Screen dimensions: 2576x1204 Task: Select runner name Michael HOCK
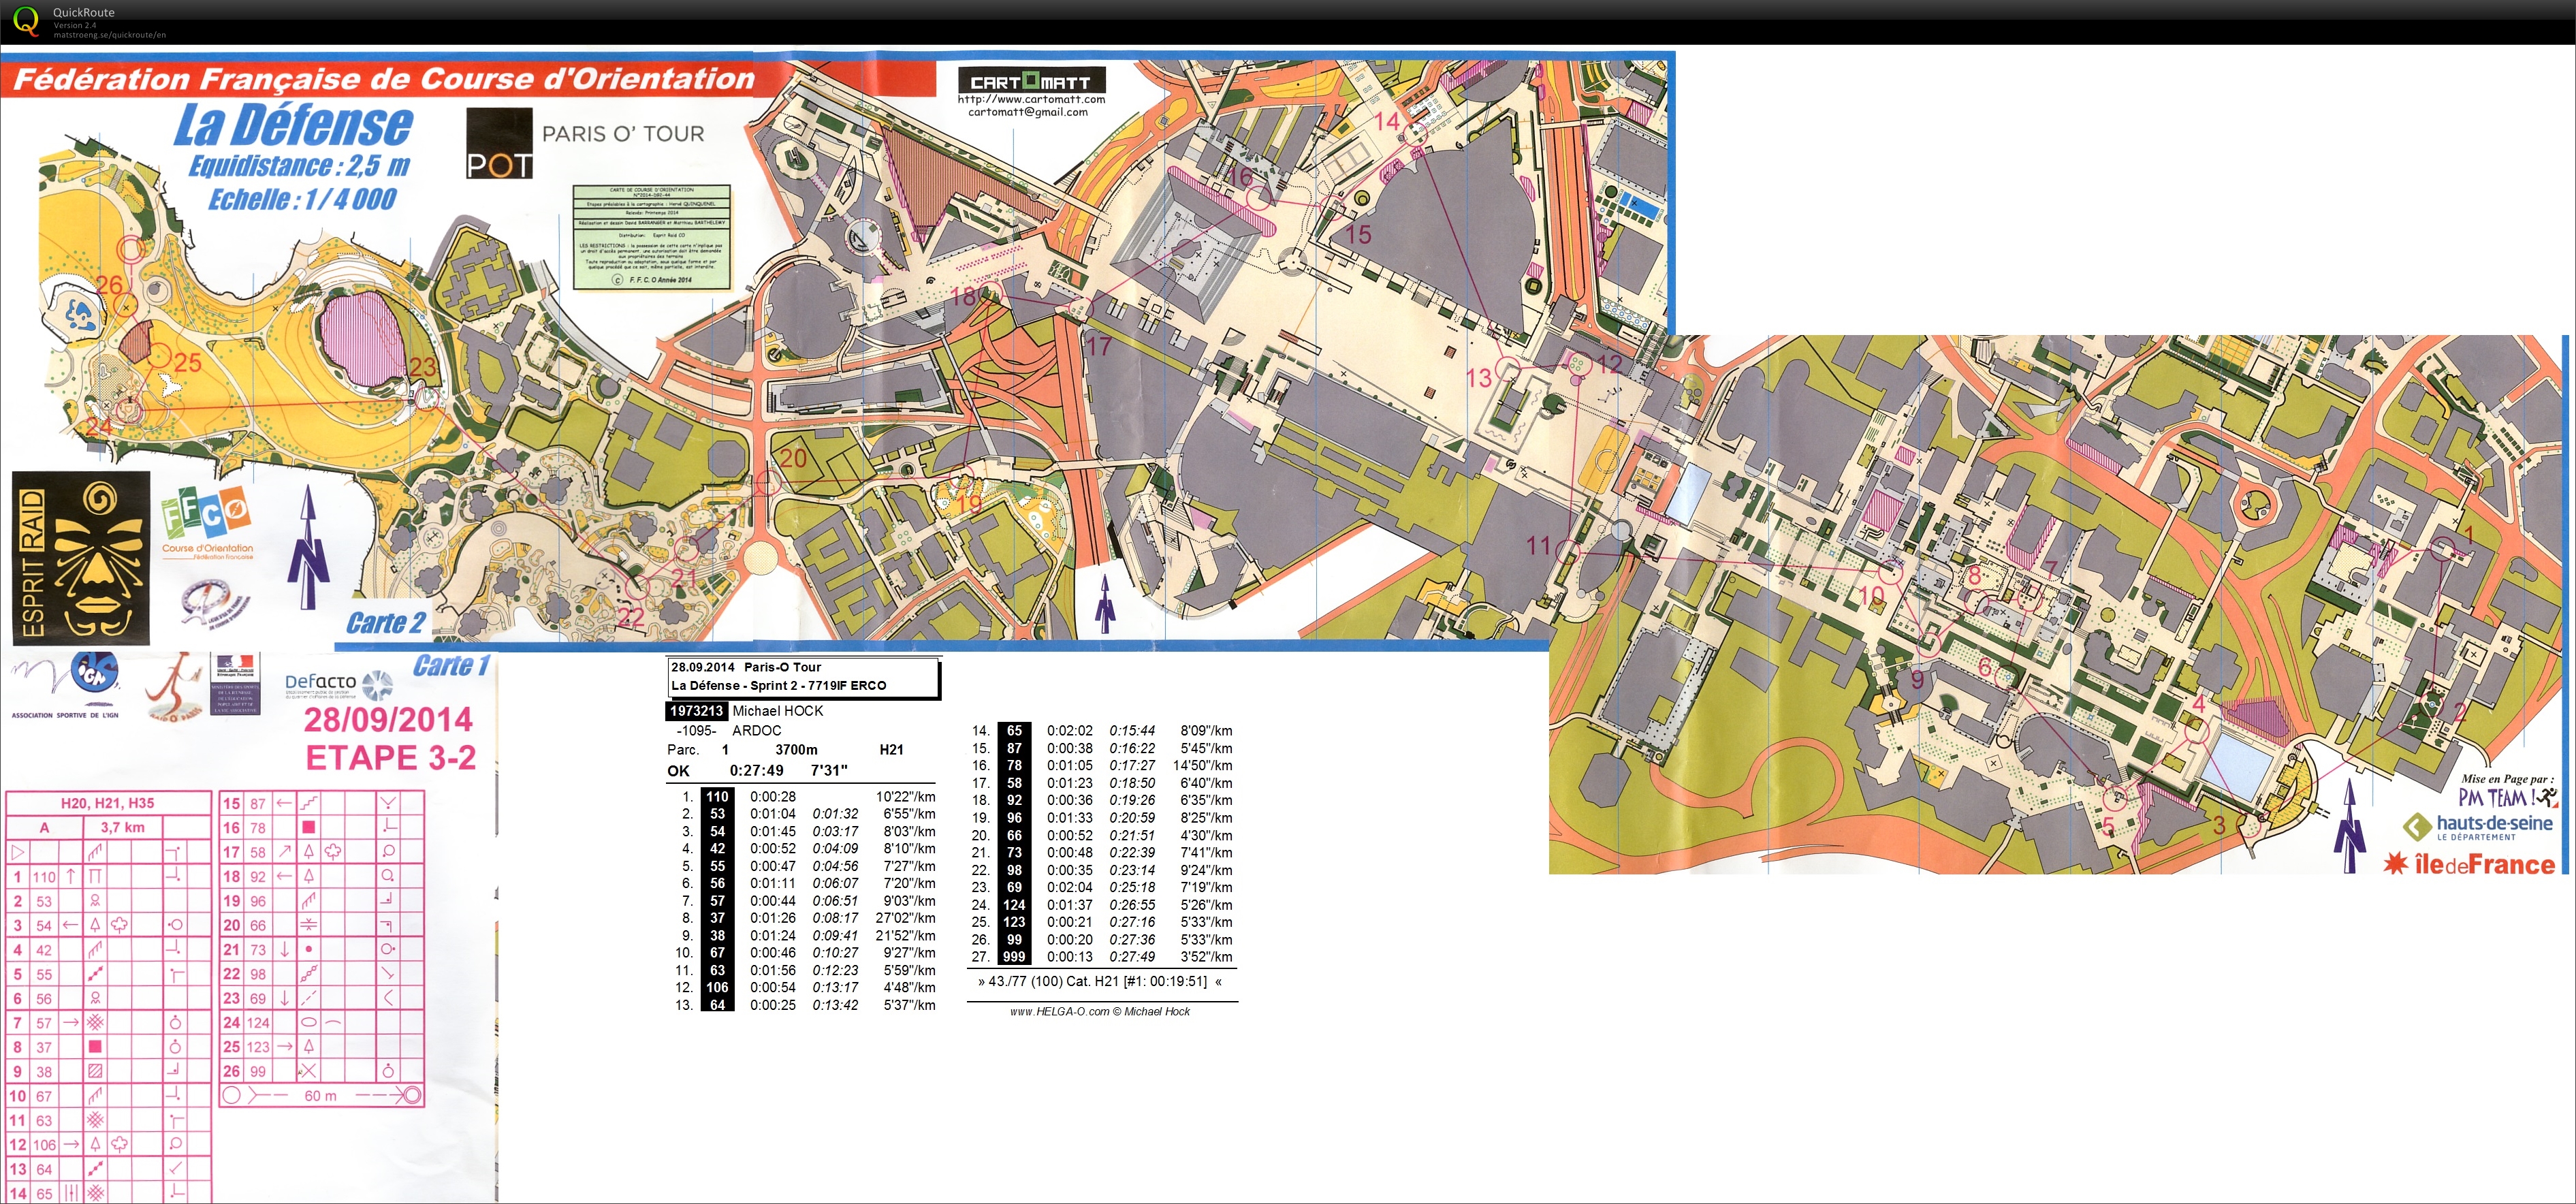pyautogui.click(x=778, y=711)
